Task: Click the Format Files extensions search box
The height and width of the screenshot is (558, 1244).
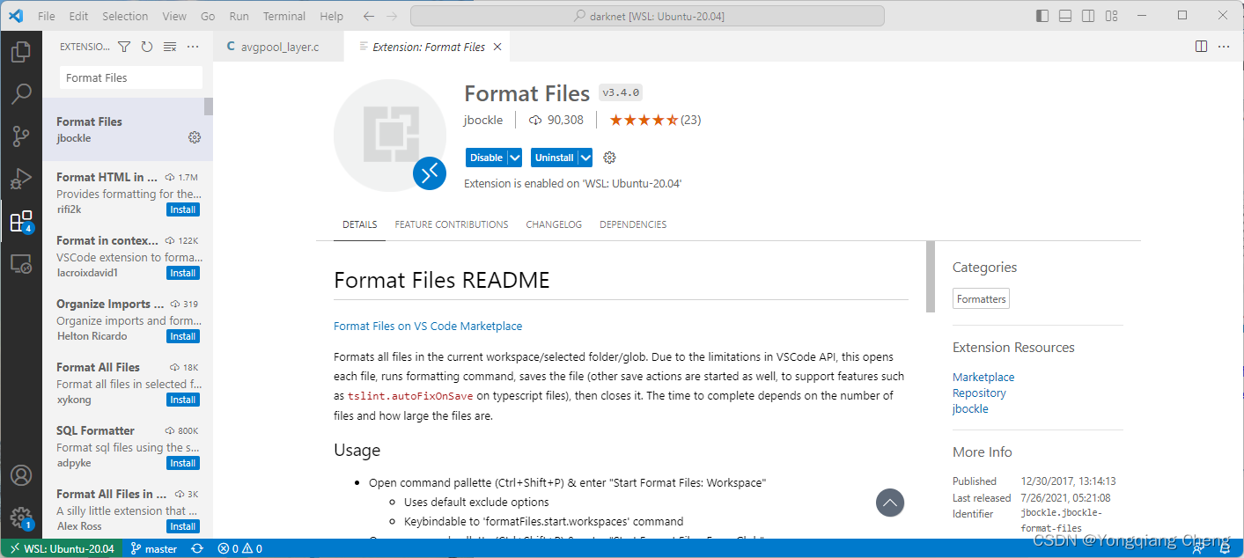Action: pos(131,77)
